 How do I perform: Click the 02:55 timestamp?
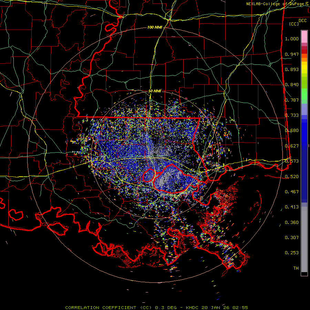[240, 308]
